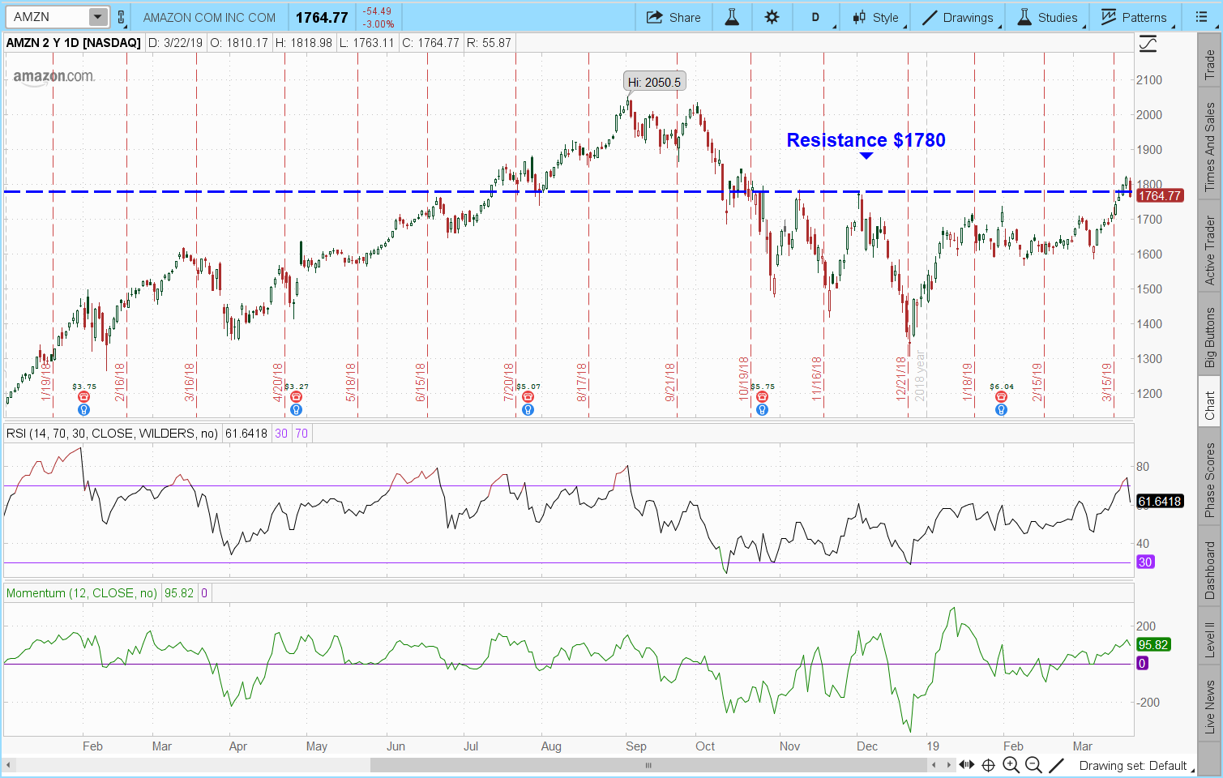Select the trendline drawing tool icon

pyautogui.click(x=1056, y=765)
